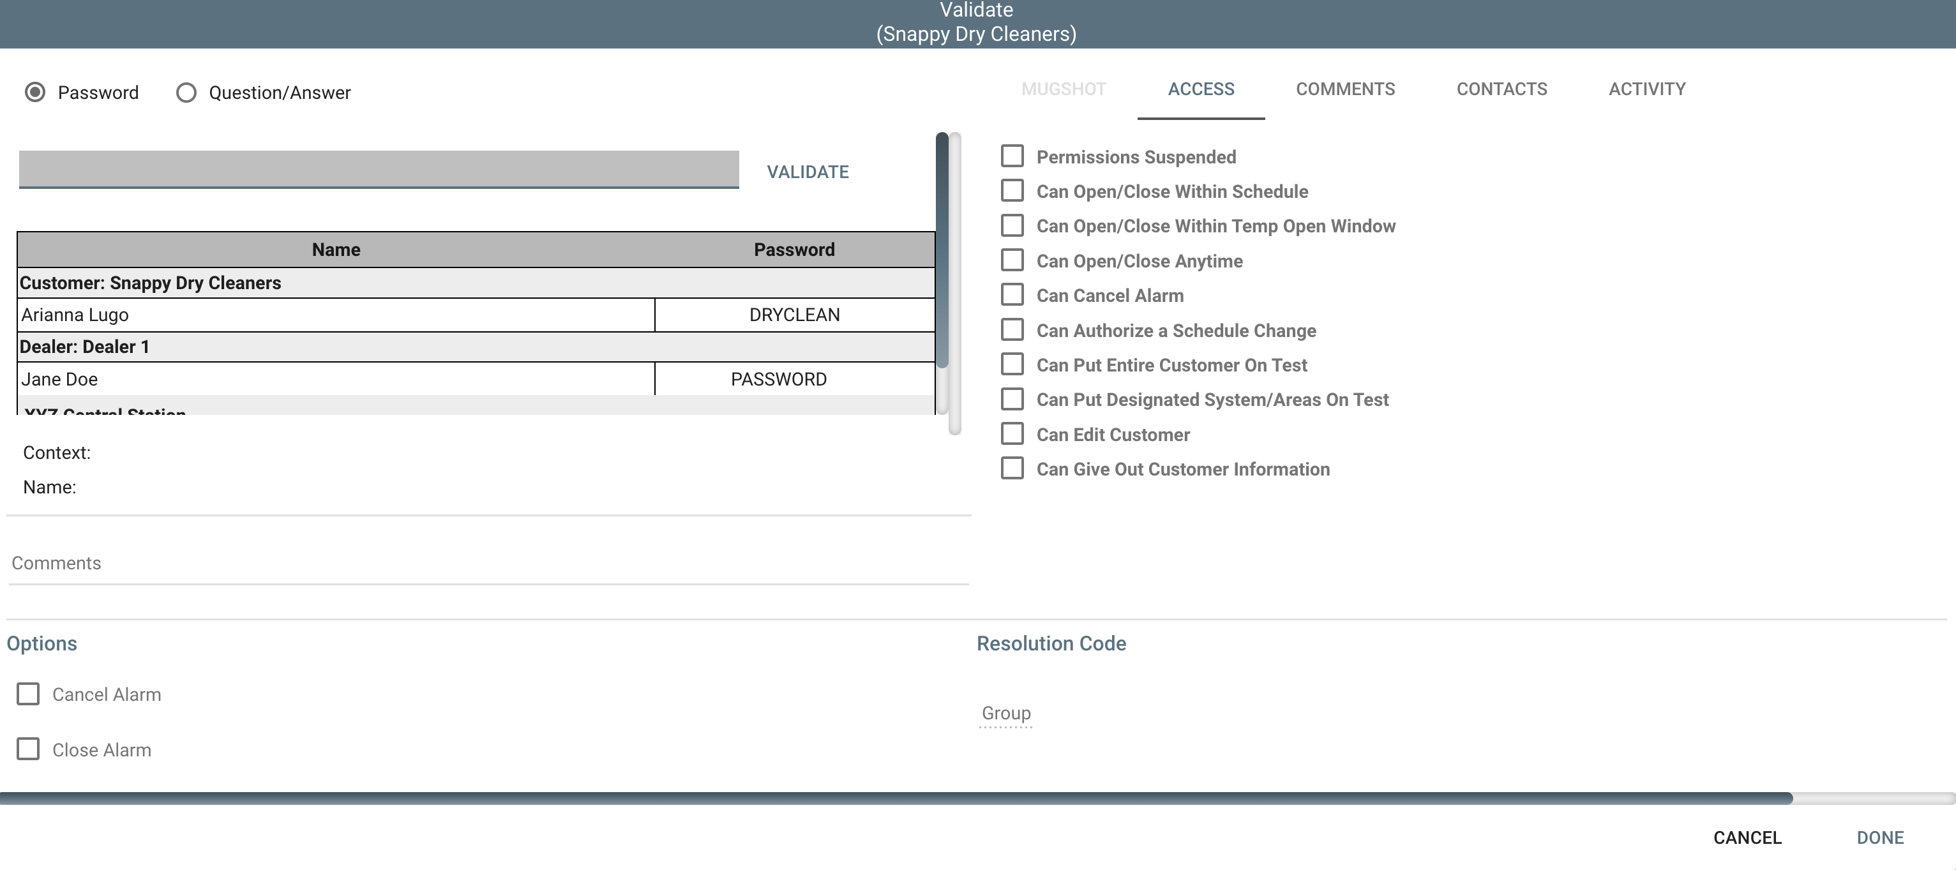The width and height of the screenshot is (1956, 870).
Task: Enable Can Cancel Alarm permission
Action: [x=1011, y=296]
